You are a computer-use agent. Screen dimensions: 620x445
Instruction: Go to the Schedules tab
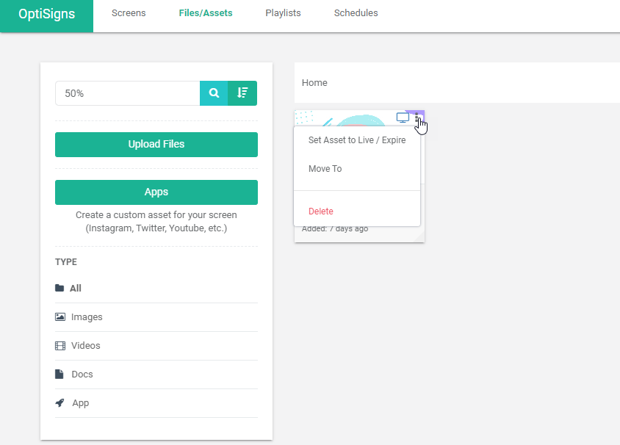tap(356, 13)
